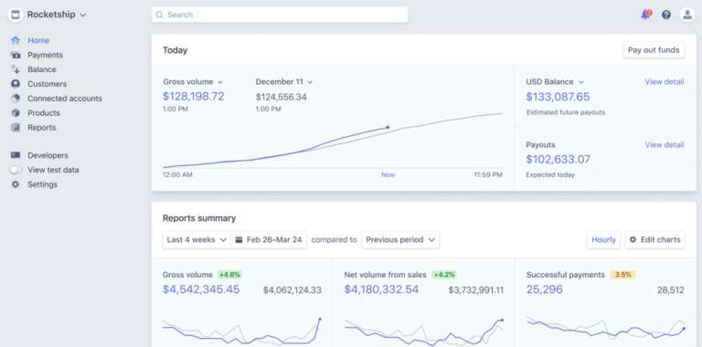The width and height of the screenshot is (702, 347).
Task: Click the $4,180,332.54 net volume total
Action: coord(381,289)
